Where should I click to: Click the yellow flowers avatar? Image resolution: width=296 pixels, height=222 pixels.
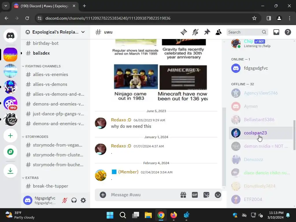pyautogui.click(x=100, y=175)
